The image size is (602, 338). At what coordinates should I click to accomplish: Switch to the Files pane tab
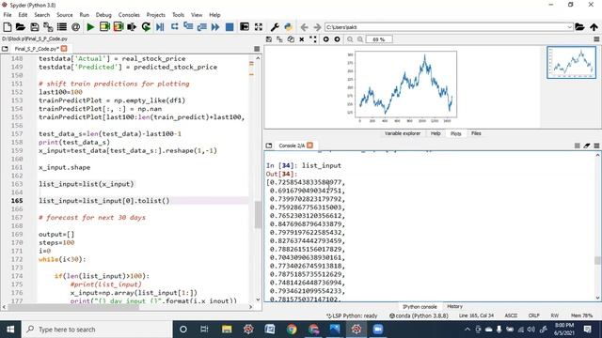476,133
